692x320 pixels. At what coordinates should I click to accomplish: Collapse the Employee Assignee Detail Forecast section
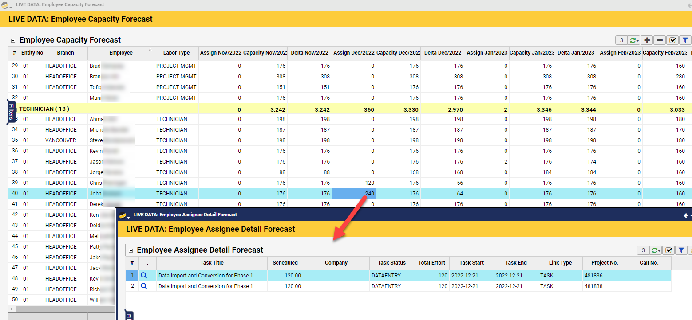click(131, 250)
